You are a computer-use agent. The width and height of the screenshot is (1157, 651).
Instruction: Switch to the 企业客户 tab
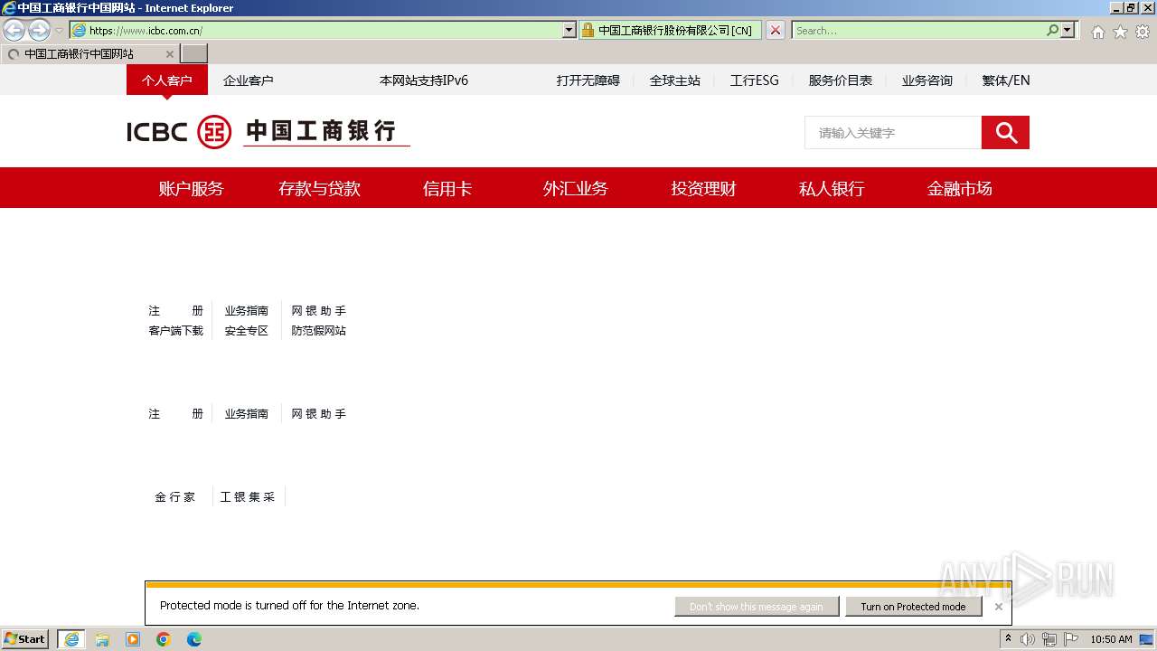(249, 80)
